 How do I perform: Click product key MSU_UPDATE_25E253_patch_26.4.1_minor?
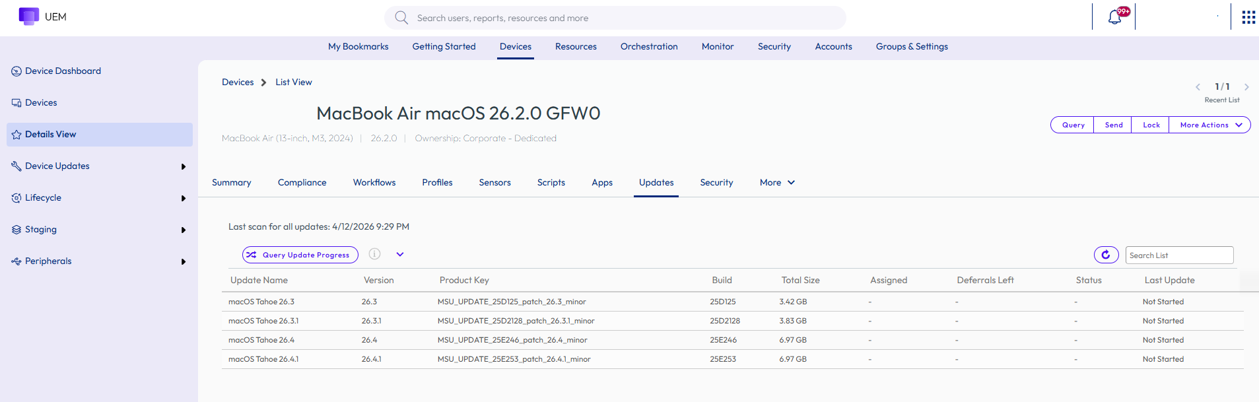tap(514, 359)
